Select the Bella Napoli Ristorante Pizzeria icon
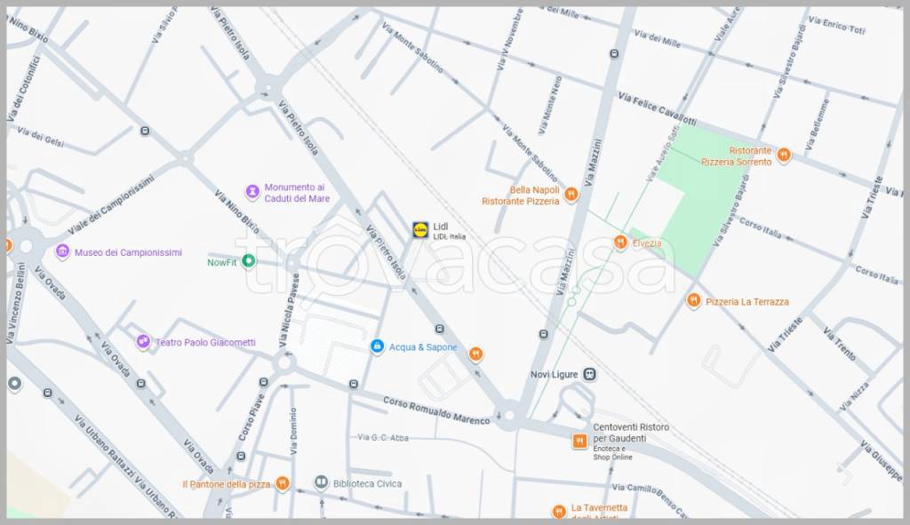The height and width of the screenshot is (525, 910). point(571,195)
